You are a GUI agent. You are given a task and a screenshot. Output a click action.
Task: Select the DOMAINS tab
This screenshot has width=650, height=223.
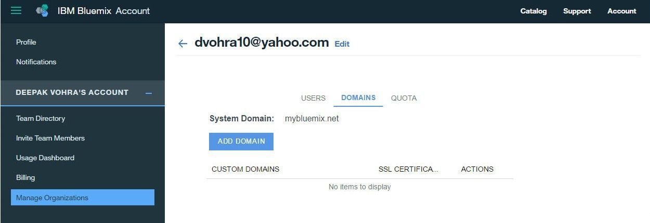358,97
